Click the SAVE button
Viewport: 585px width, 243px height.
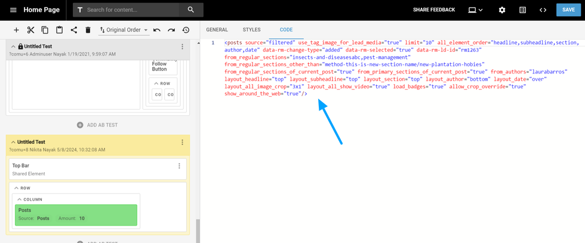pos(568,10)
